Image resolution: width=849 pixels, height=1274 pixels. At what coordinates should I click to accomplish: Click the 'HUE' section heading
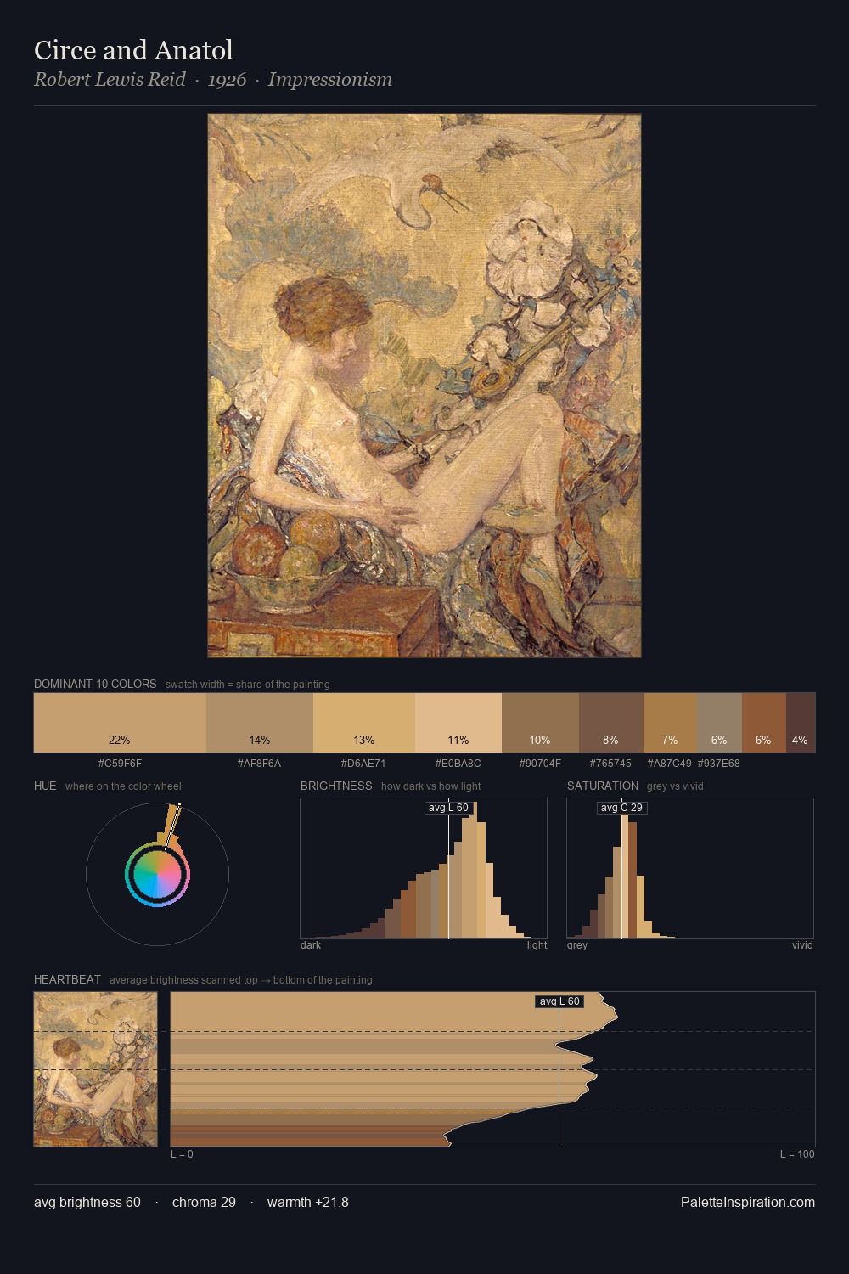tap(45, 786)
